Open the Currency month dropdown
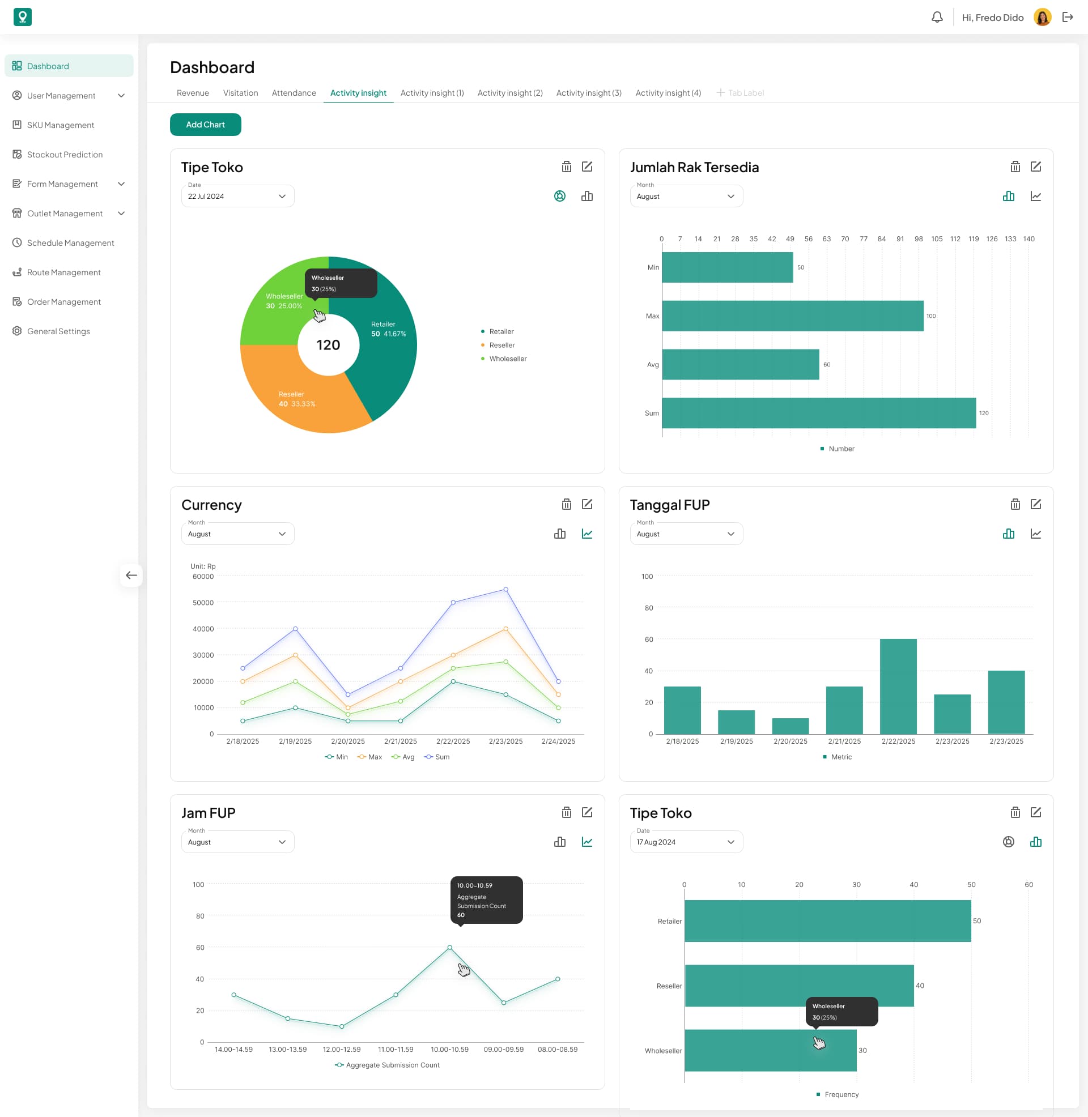Viewport: 1088px width, 1117px height. [x=237, y=534]
